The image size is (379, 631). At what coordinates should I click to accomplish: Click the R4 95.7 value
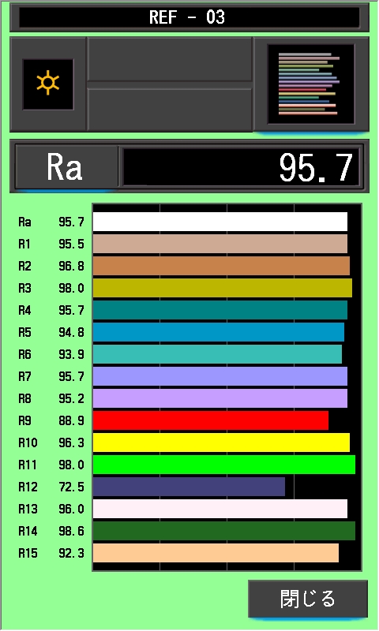click(x=71, y=310)
